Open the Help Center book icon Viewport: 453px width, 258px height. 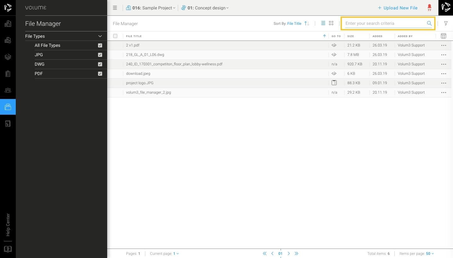click(8, 249)
